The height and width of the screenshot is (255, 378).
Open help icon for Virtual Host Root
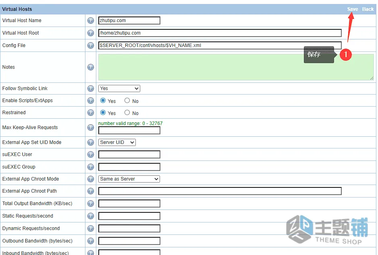pyautogui.click(x=91, y=33)
